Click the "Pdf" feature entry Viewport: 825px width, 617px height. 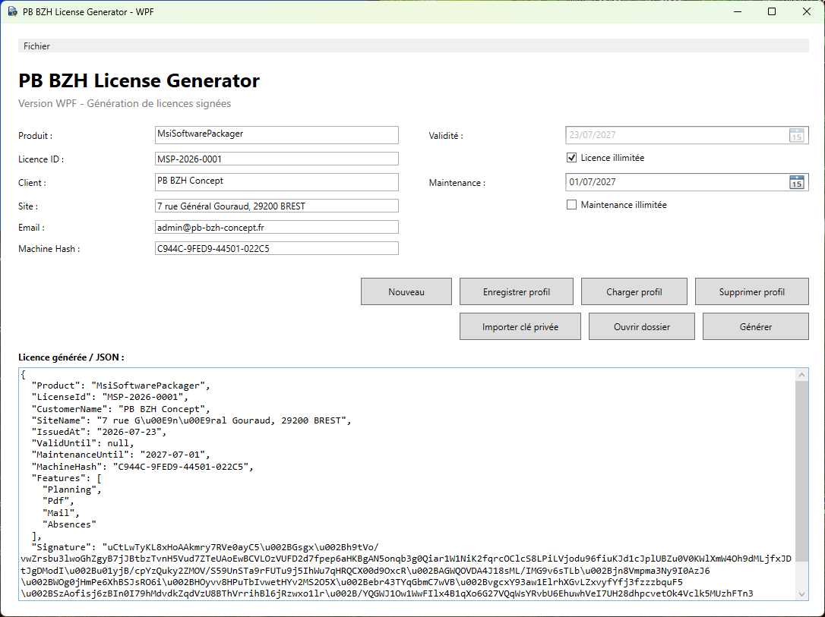pyautogui.click(x=58, y=501)
